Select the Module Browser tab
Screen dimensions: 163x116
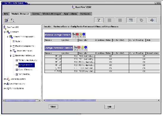tap(20, 14)
